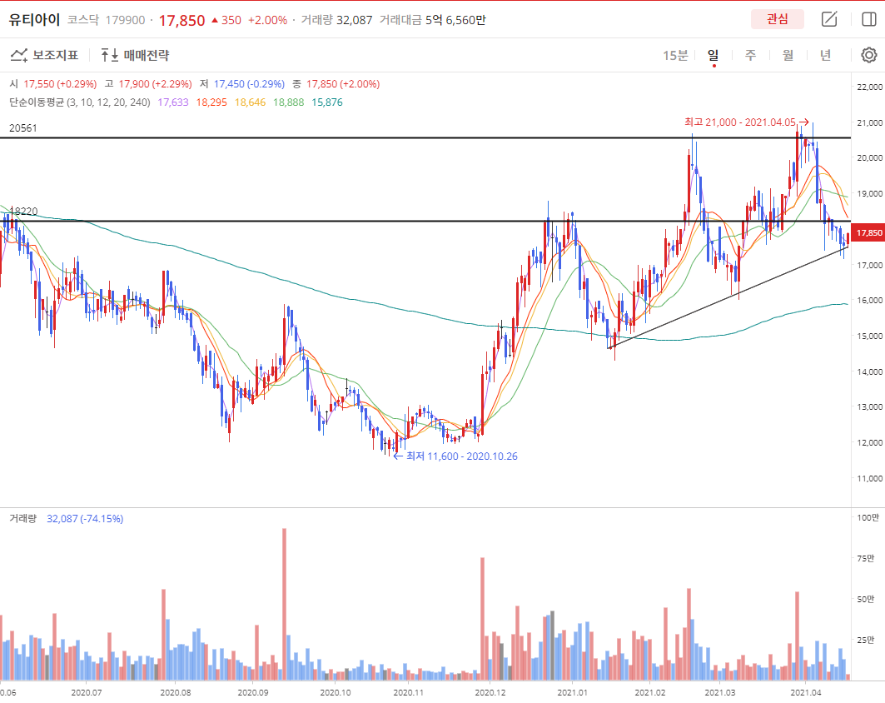Open the 매매전략 trading strategy menu

[x=135, y=55]
